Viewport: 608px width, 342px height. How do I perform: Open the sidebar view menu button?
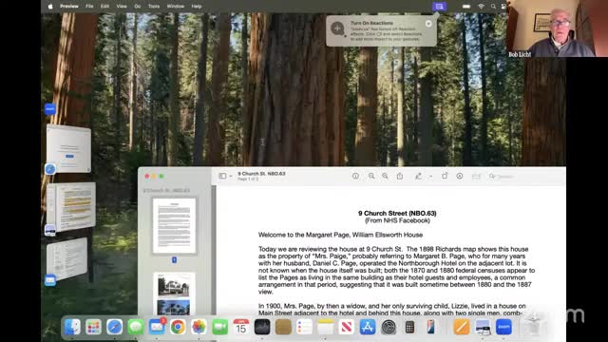(222, 176)
